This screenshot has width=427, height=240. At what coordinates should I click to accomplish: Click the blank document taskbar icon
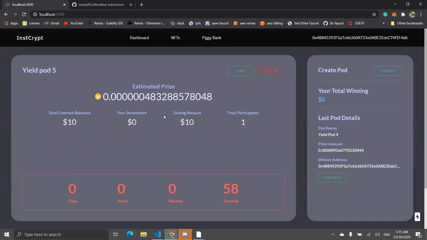[x=199, y=234]
